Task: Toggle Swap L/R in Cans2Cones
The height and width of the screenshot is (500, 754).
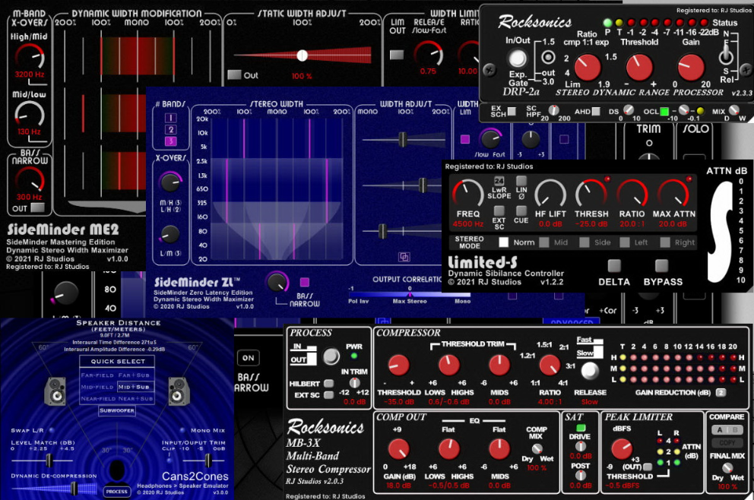Action: coord(52,430)
